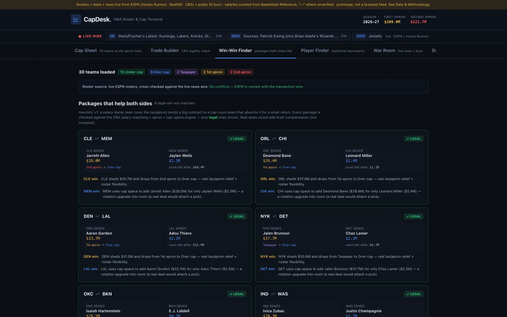Click Chaz Lanier player name
The height and width of the screenshot is (317, 507).
pyautogui.click(x=357, y=233)
